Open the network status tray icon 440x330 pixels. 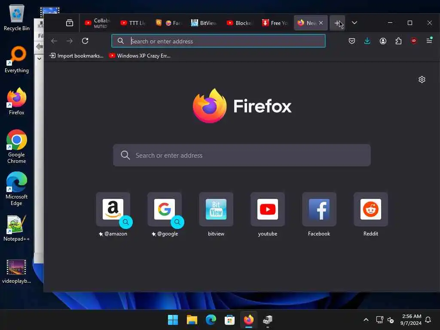(x=380, y=320)
